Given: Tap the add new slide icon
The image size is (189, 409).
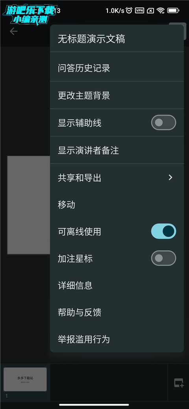Looking at the screenshot, I should (x=179, y=383).
